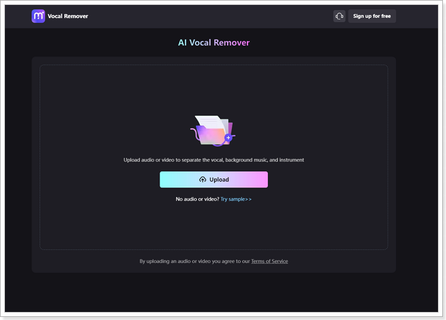Open the Try sample>> link
The width and height of the screenshot is (446, 320).
click(236, 199)
